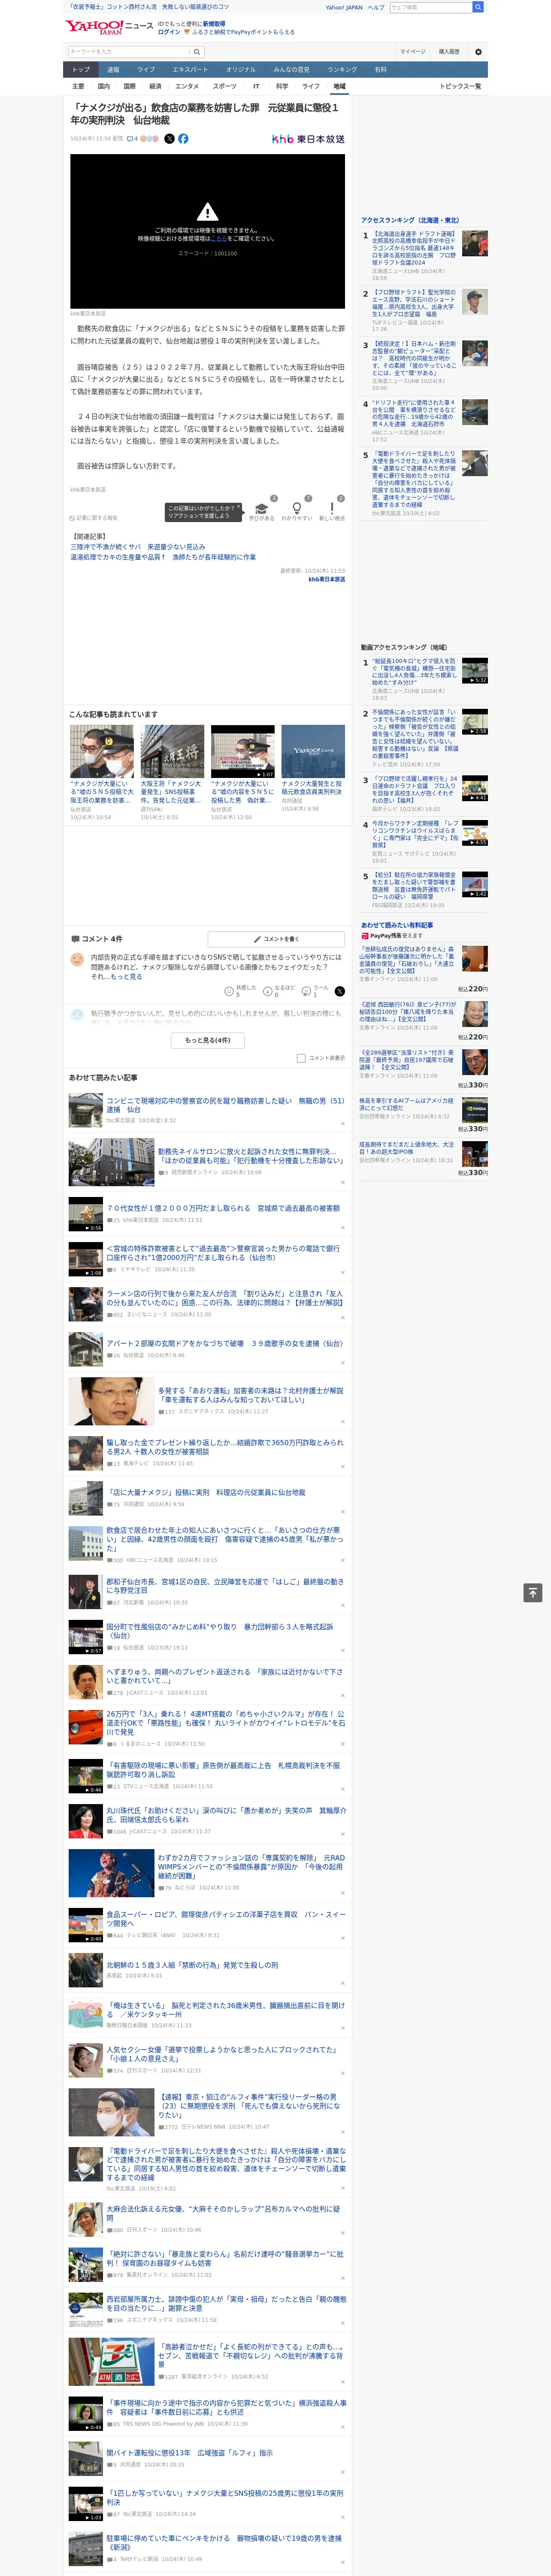Open the トップ tab
The width and height of the screenshot is (551, 2576).
click(x=81, y=70)
